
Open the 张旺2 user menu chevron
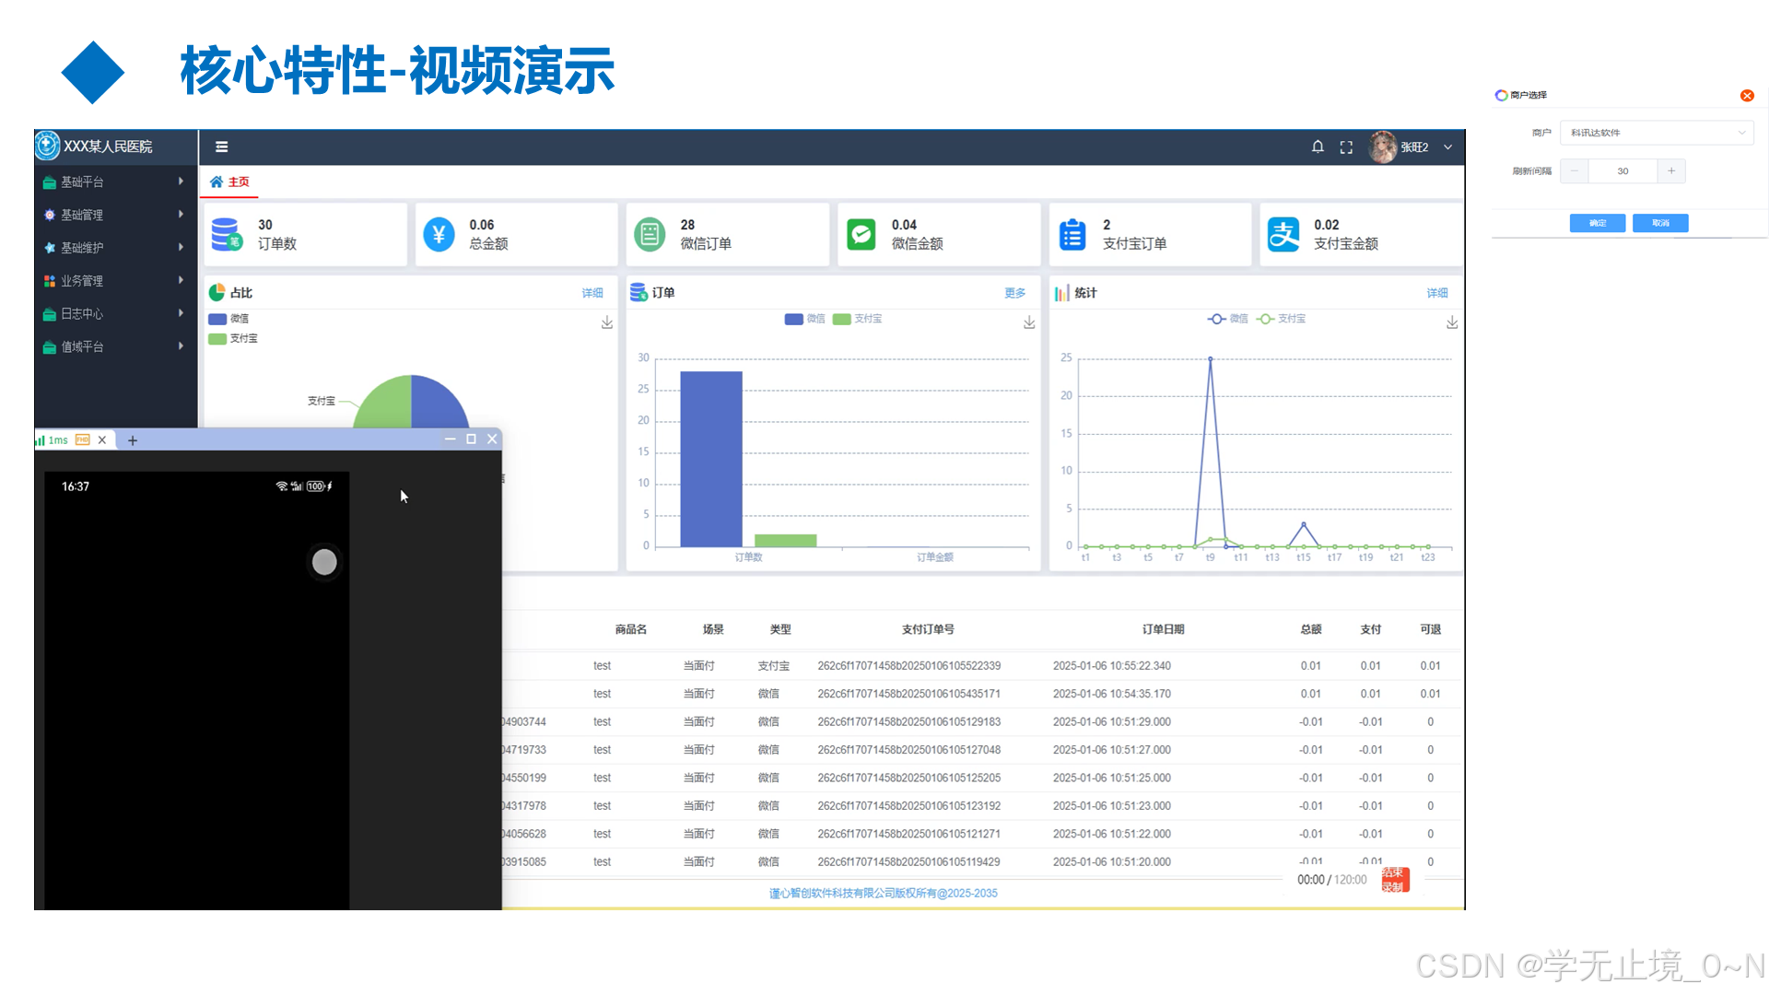(1448, 146)
